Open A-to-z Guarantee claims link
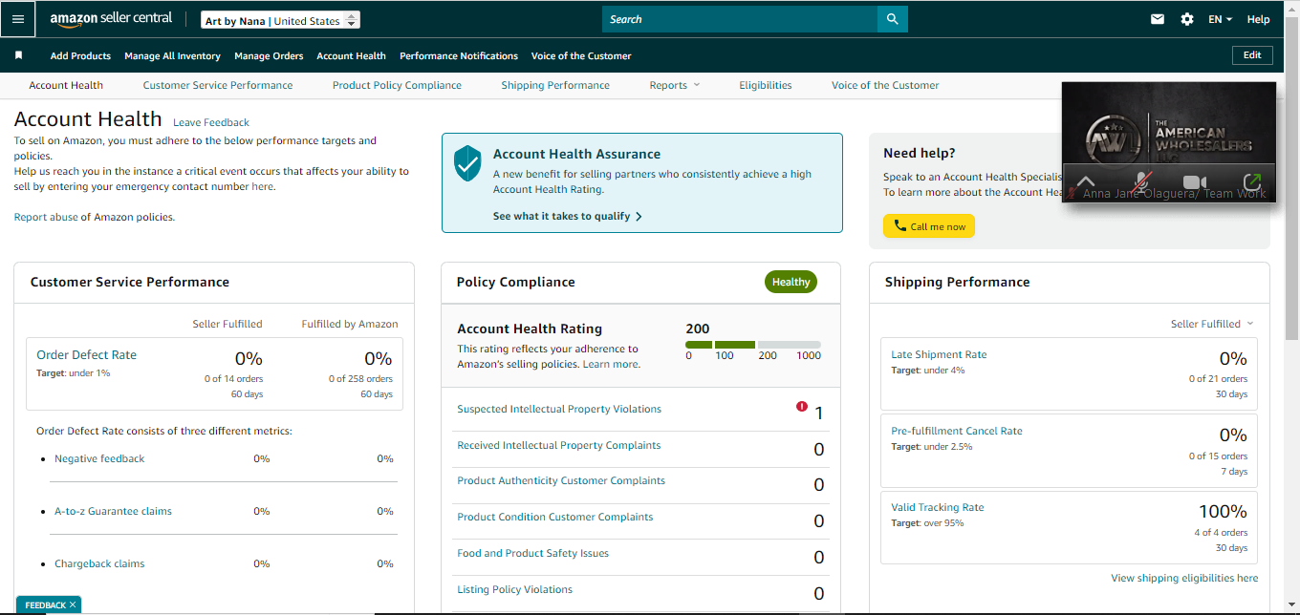This screenshot has width=1300, height=615. 113,511
